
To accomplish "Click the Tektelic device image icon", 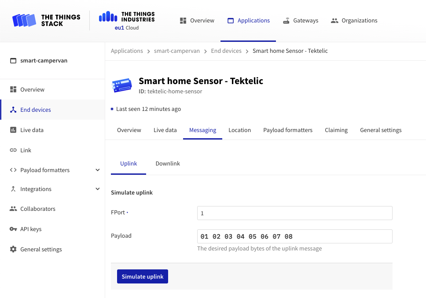I will pos(122,85).
